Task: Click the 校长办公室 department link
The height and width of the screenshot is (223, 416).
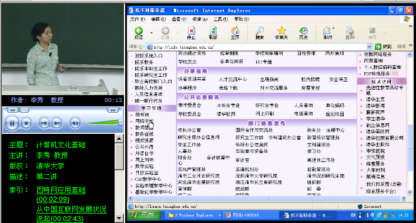Action: click(189, 130)
